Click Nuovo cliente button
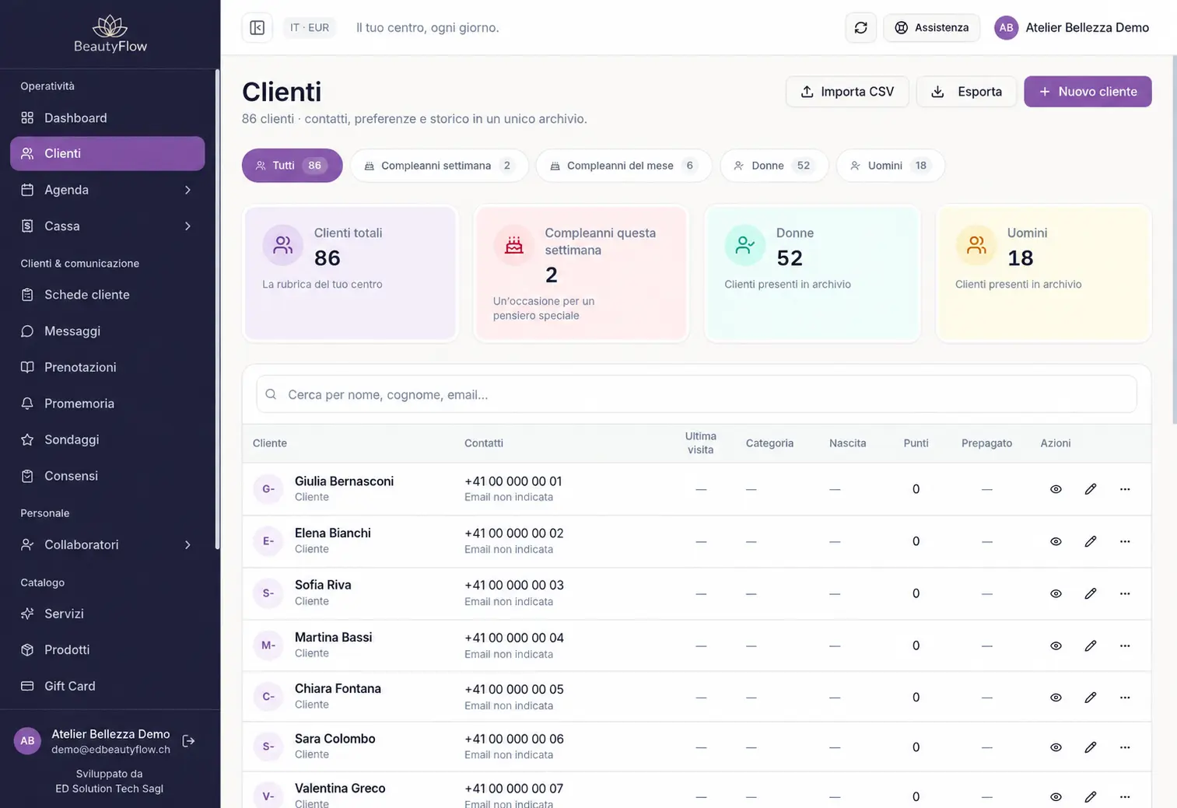Image resolution: width=1177 pixels, height=808 pixels. point(1088,92)
